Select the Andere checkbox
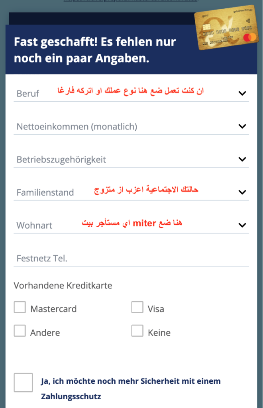Screen dimensions: 263x408 point(20,331)
